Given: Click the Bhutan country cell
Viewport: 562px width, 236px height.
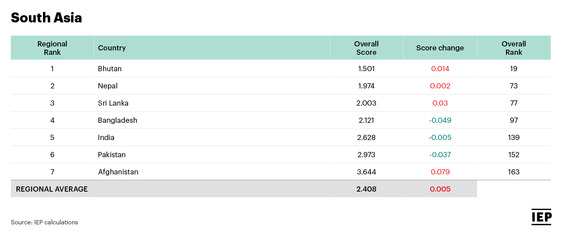Looking at the screenshot, I should (x=110, y=69).
